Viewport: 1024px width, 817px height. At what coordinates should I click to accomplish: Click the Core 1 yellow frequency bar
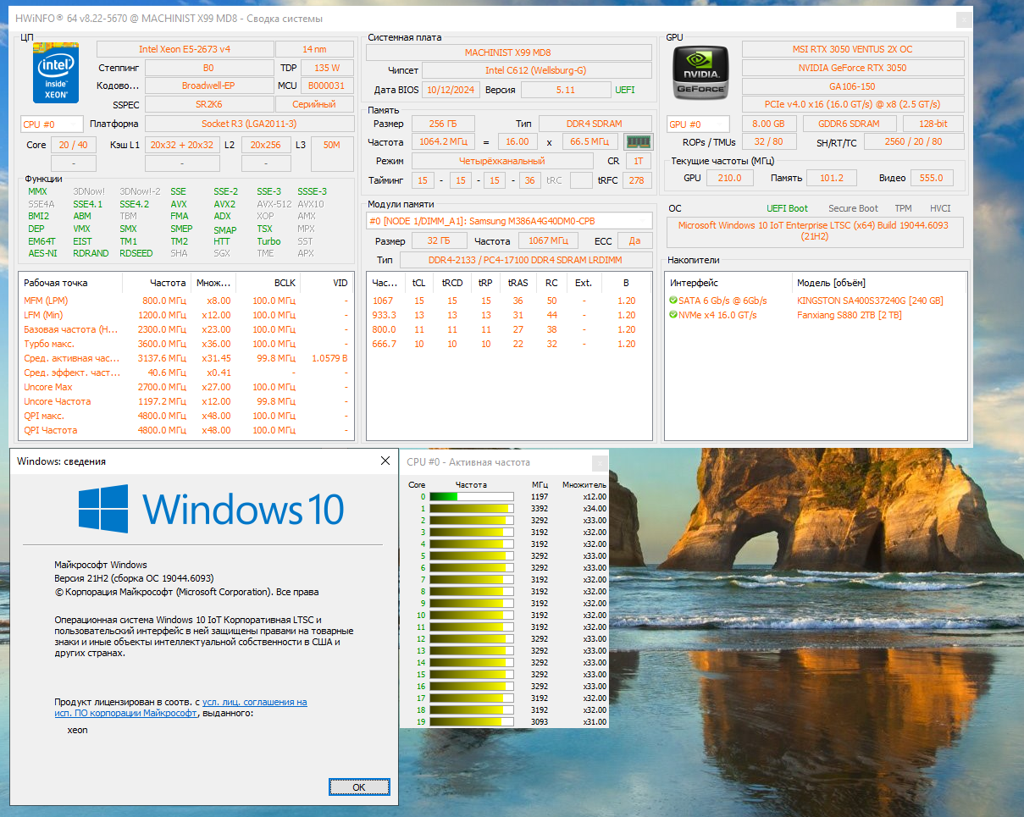(471, 509)
